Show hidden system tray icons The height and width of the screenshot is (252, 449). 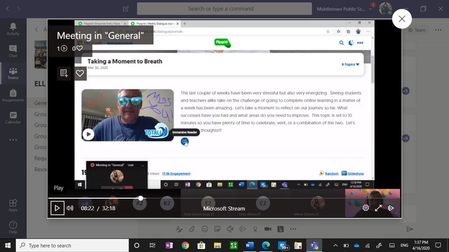tap(336, 245)
